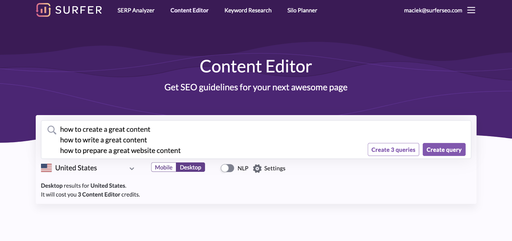The height and width of the screenshot is (241, 512).
Task: Click the 'how to create a great content' line
Action: click(x=105, y=129)
